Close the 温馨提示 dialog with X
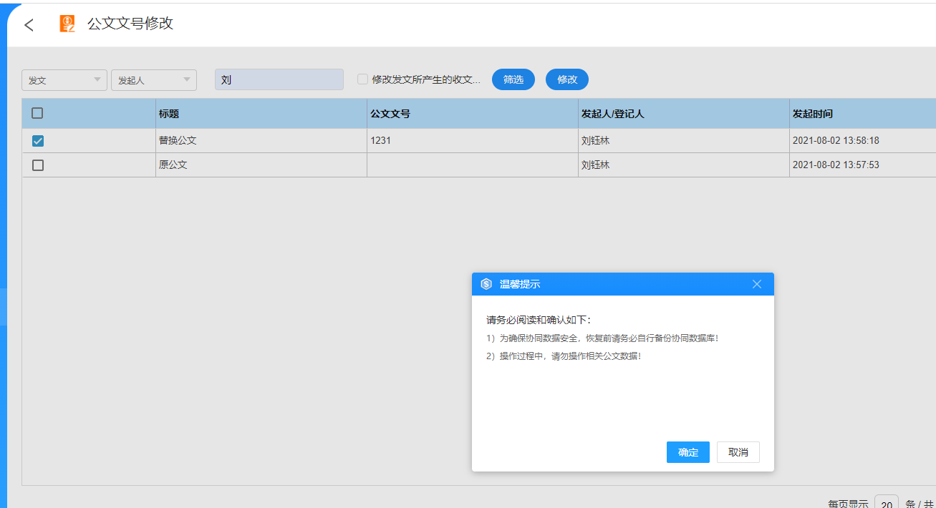936x508 pixels. coord(757,284)
